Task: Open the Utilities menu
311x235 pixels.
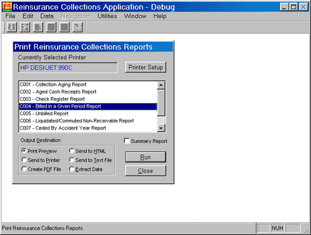Action: point(107,16)
